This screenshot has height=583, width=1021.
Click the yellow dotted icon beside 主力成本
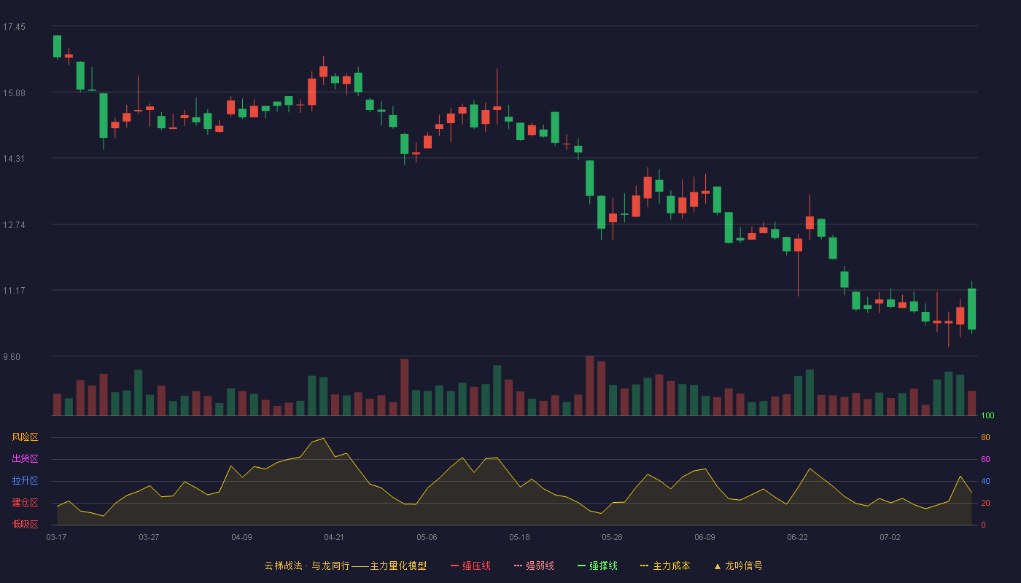645,566
